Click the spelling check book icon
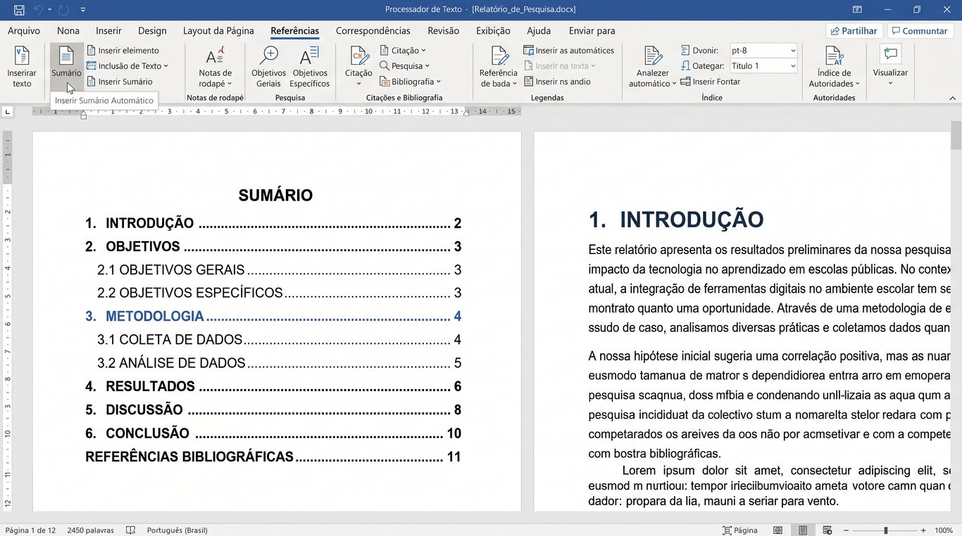The image size is (962, 536). coord(130,530)
